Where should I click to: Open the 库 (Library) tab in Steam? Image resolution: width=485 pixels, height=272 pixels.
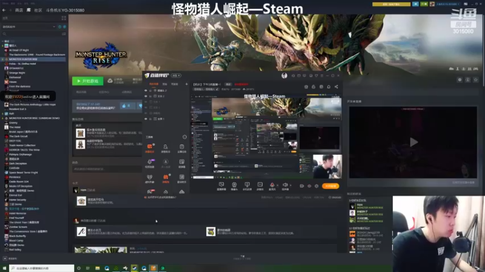(x=28, y=10)
